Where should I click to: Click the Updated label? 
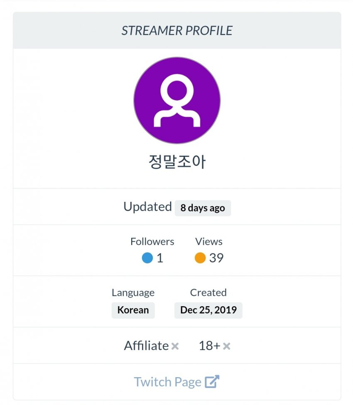147,207
